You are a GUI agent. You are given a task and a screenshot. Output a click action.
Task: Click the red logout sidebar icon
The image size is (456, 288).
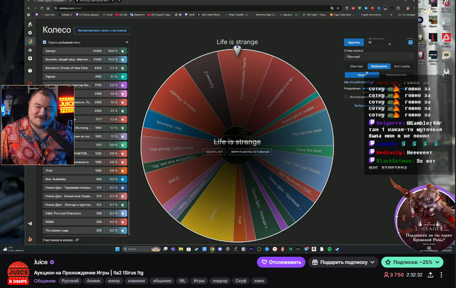coord(30,83)
